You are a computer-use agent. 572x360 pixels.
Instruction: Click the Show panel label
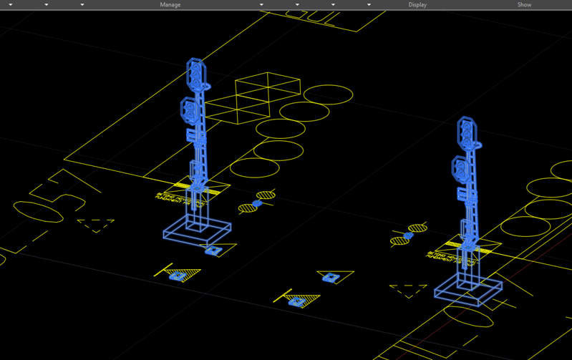click(x=524, y=5)
